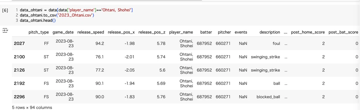The image size is (360, 110).
Task: Click the release_speed column header
Action: click(x=91, y=32)
